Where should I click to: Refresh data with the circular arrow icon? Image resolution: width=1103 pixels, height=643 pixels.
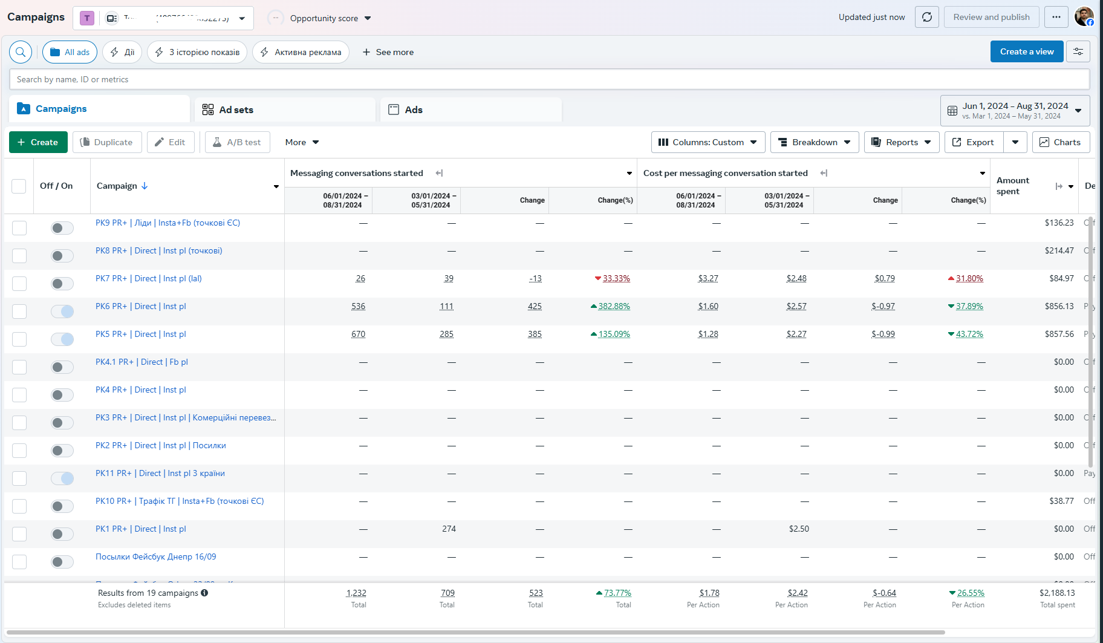click(927, 17)
